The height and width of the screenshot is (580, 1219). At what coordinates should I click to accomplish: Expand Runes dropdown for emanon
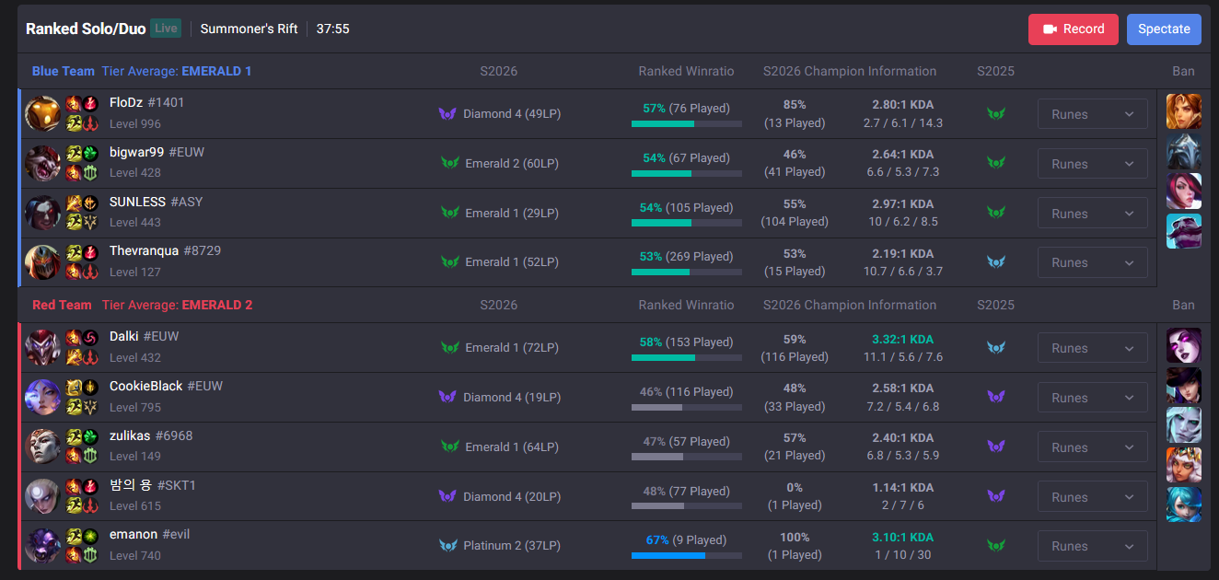pyautogui.click(x=1092, y=546)
